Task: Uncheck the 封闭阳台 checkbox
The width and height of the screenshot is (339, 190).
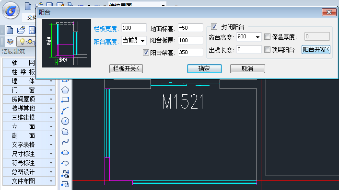Action: click(214, 27)
